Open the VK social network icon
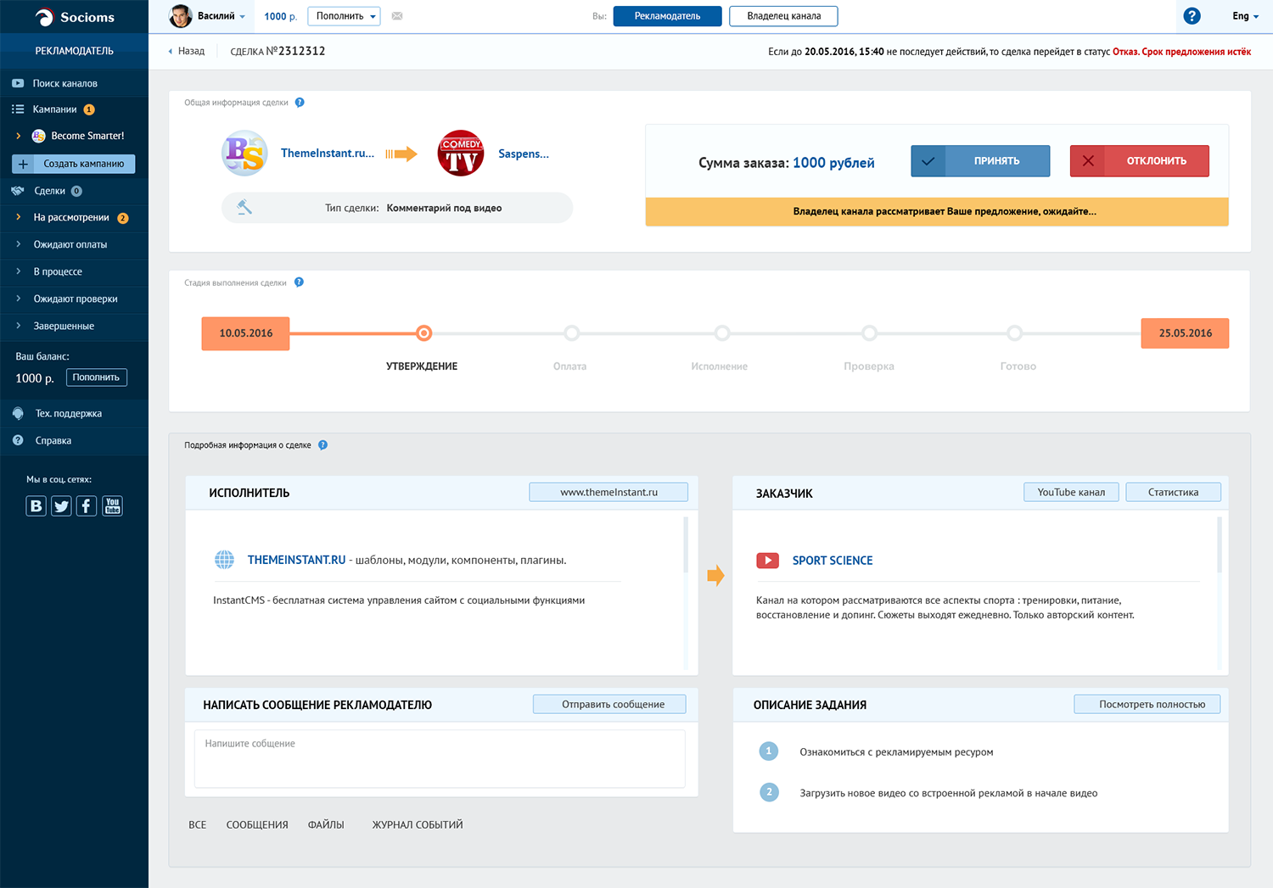Screen dimensions: 1273x888 click(x=36, y=506)
